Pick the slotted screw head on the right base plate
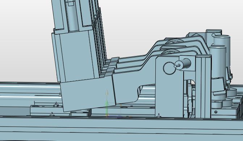 (x=215, y=112)
